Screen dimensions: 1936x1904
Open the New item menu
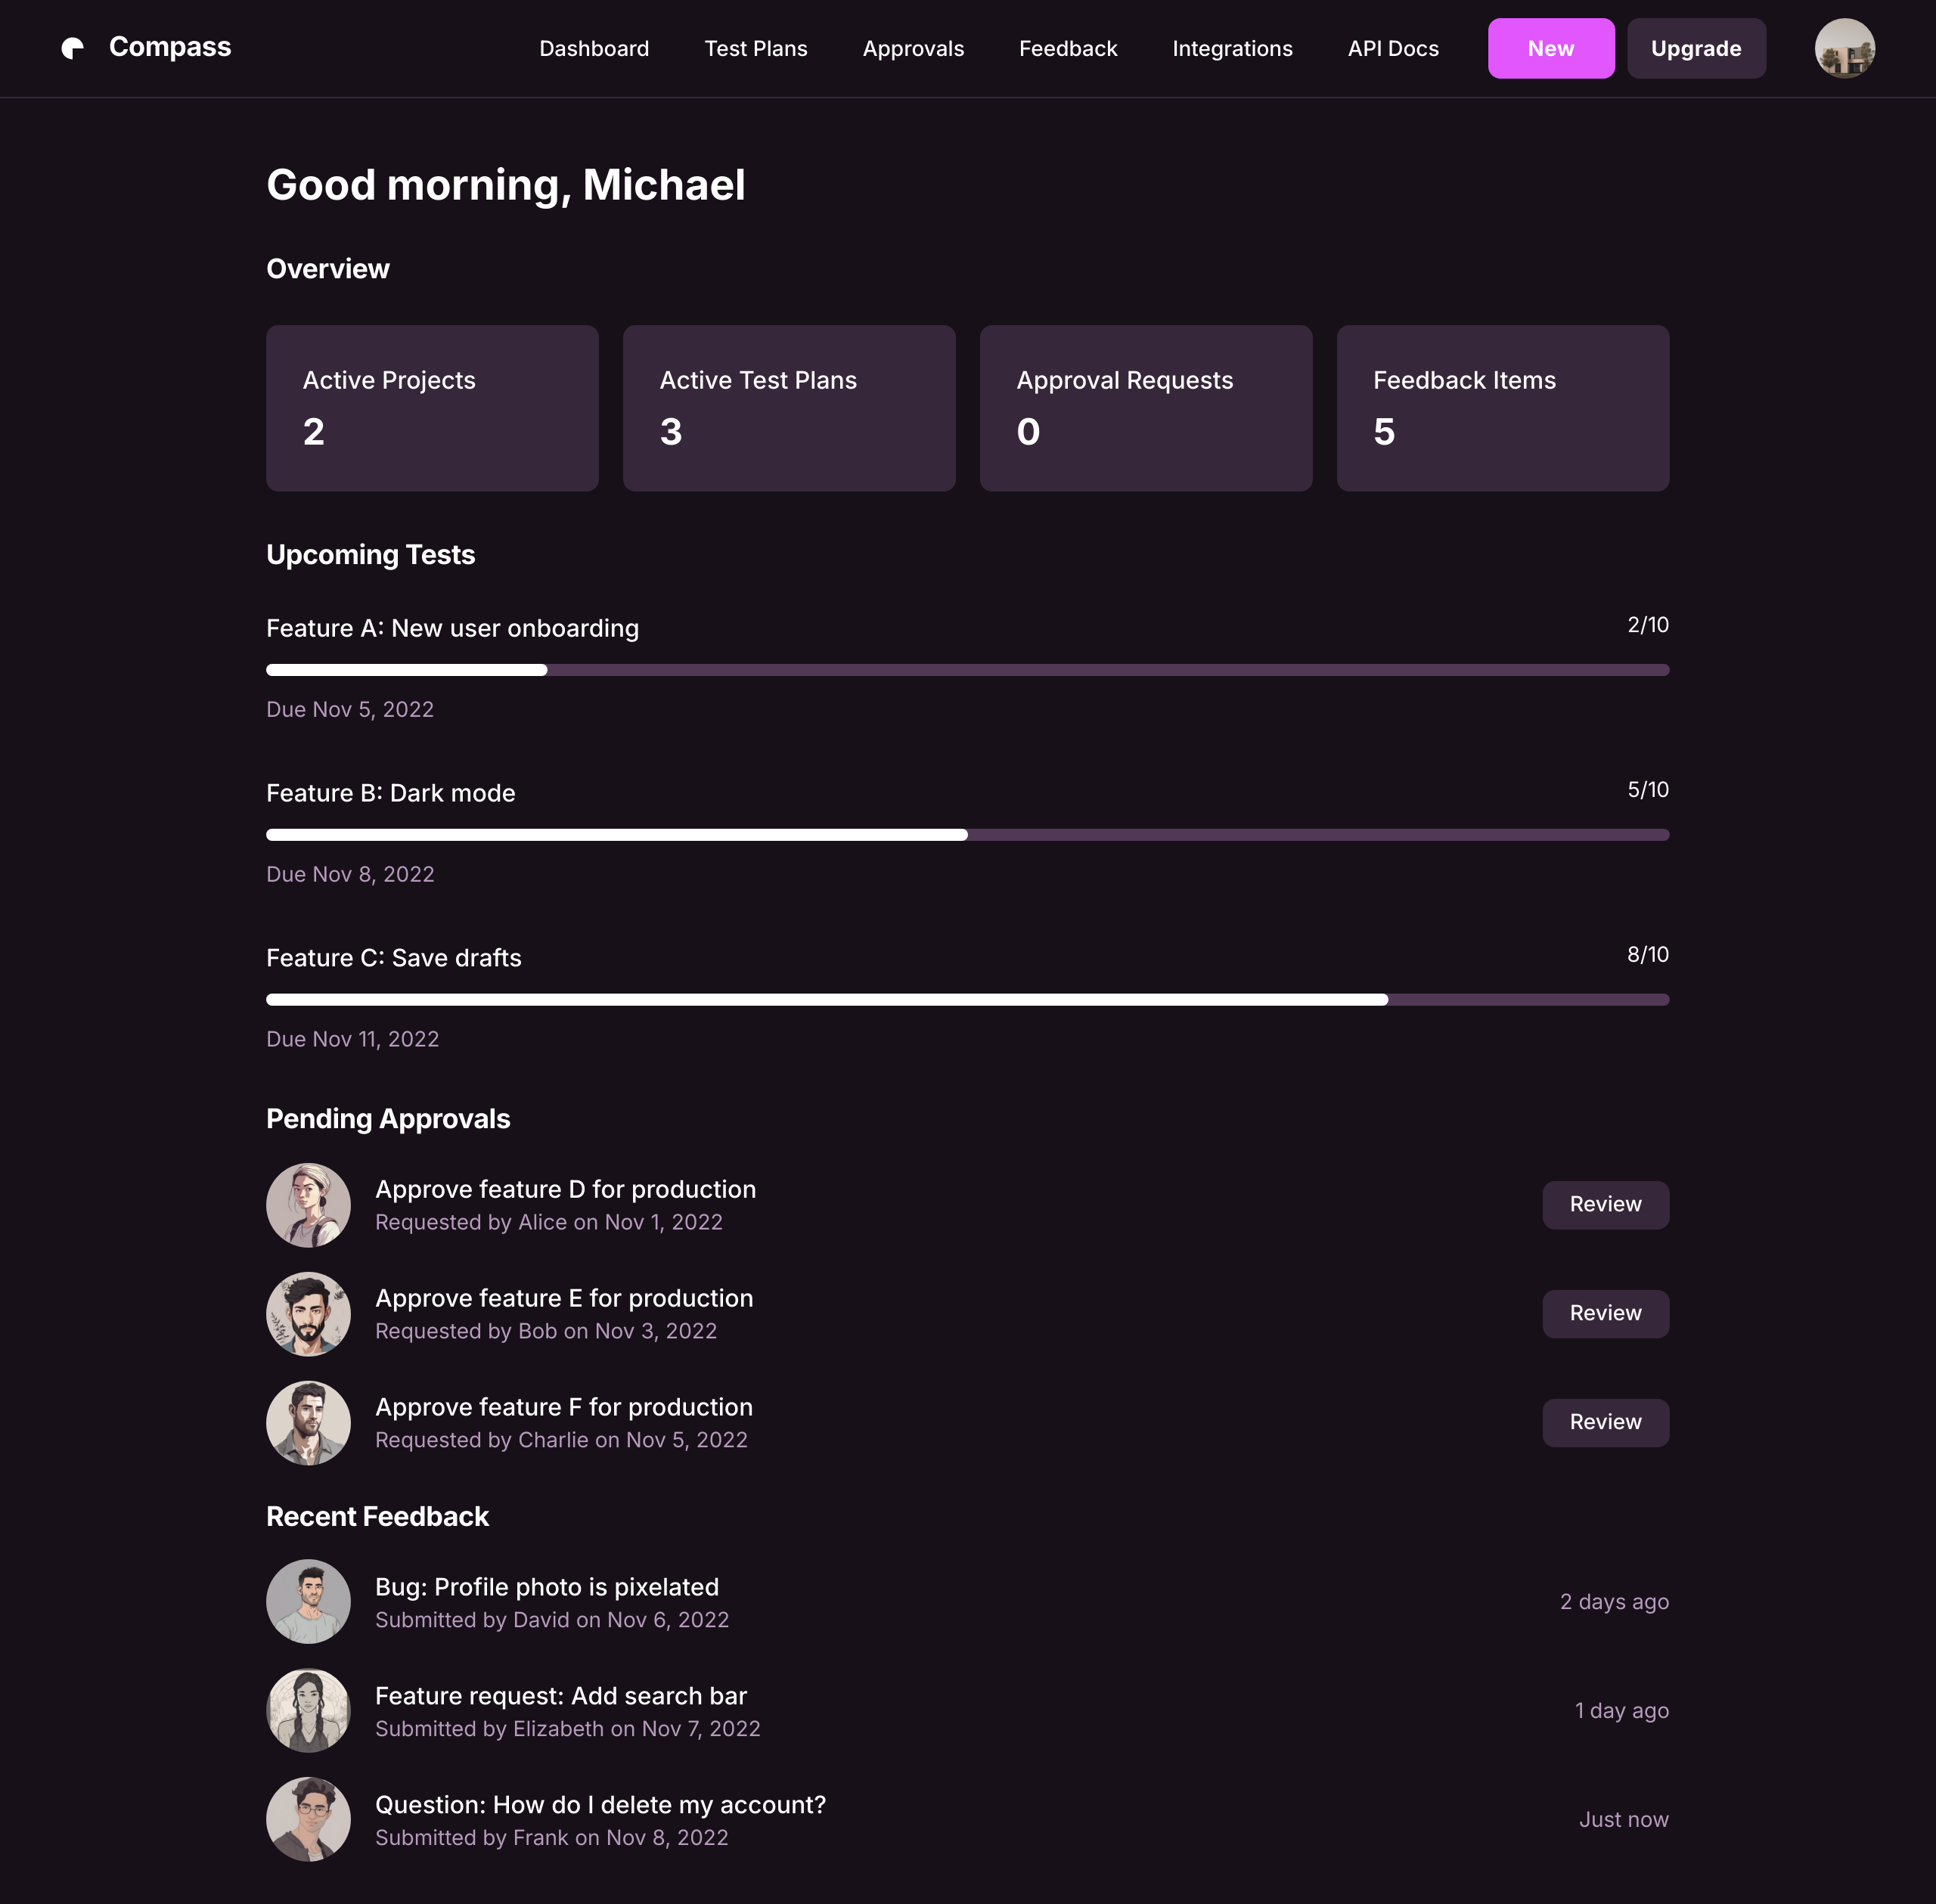tap(1550, 47)
